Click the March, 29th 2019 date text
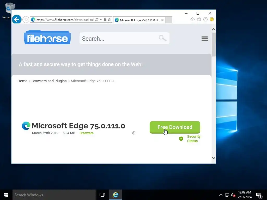This screenshot has height=200, width=267. click(x=45, y=133)
